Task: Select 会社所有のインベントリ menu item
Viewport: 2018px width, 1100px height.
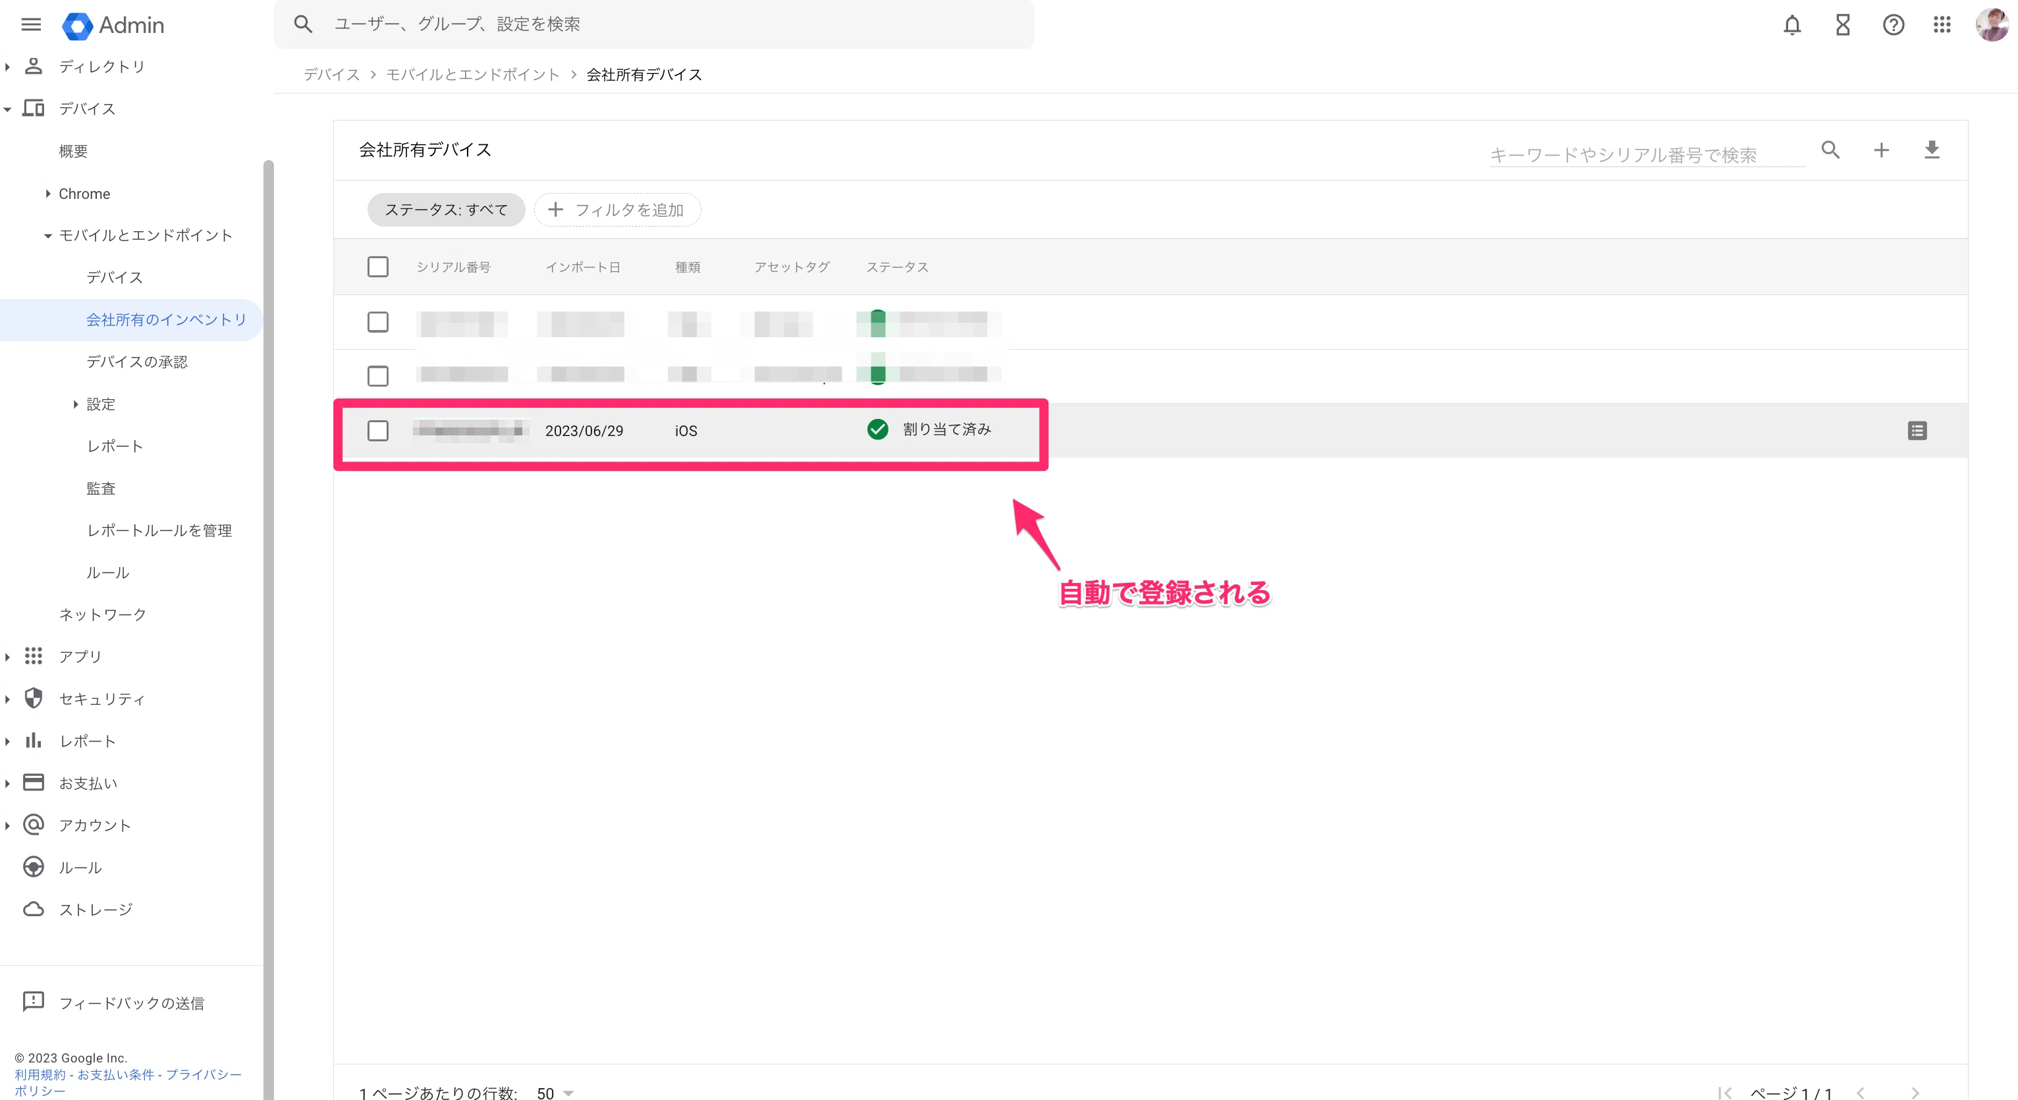Action: 166,319
